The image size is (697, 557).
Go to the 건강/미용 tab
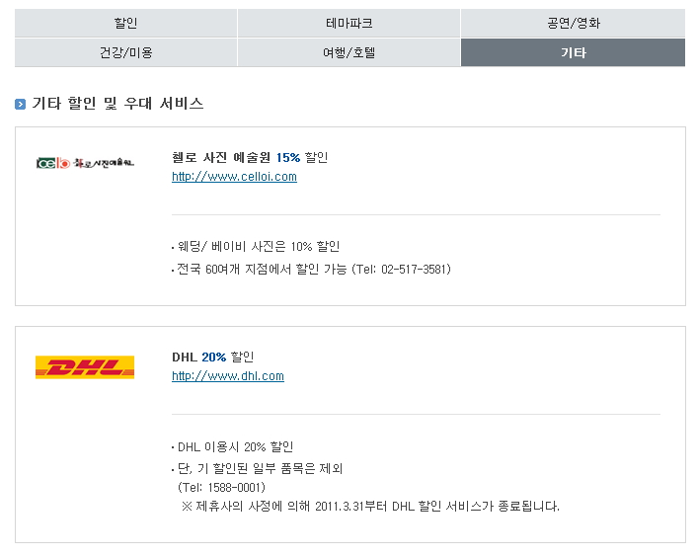tap(126, 52)
